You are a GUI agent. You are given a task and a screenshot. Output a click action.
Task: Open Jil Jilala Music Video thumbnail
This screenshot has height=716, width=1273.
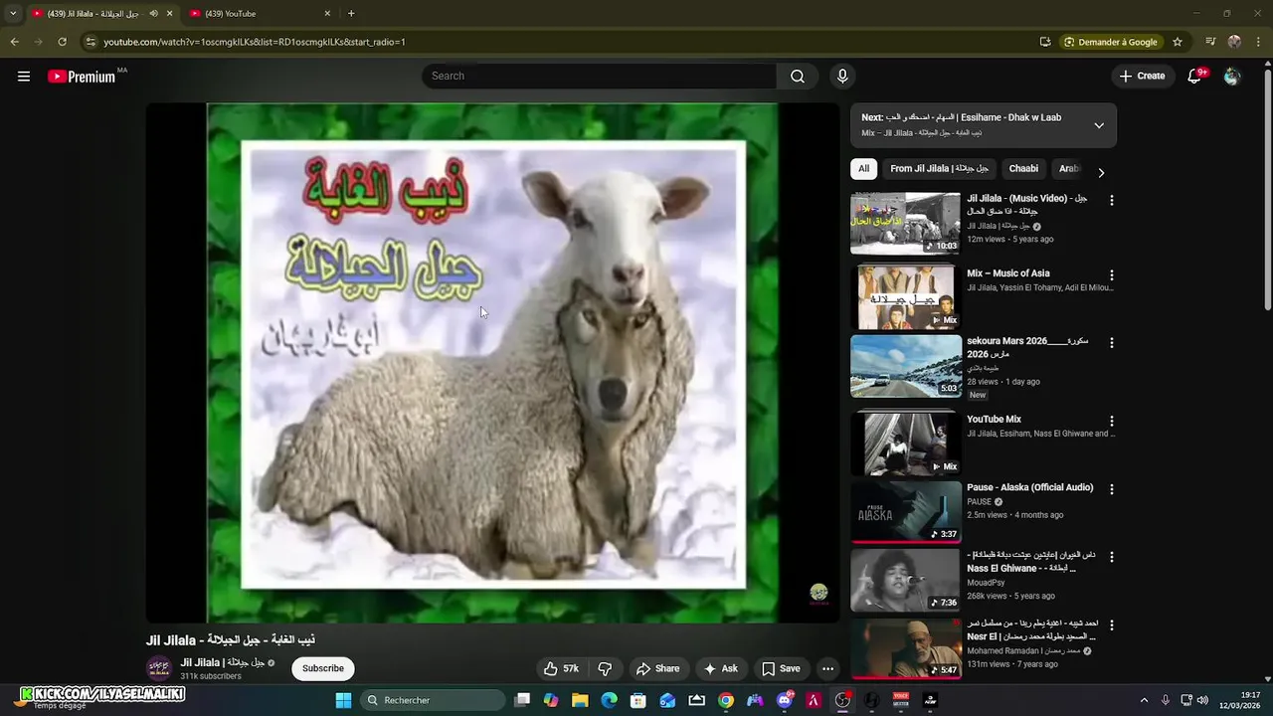point(906,224)
